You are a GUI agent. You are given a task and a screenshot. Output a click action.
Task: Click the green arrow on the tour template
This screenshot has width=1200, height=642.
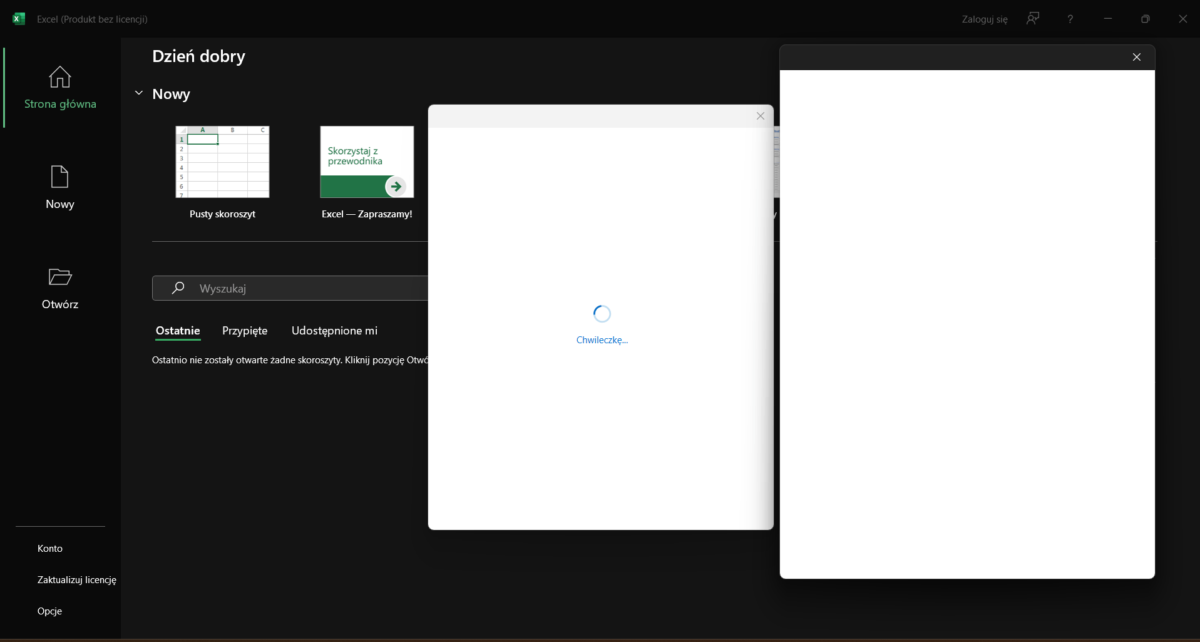tap(396, 186)
